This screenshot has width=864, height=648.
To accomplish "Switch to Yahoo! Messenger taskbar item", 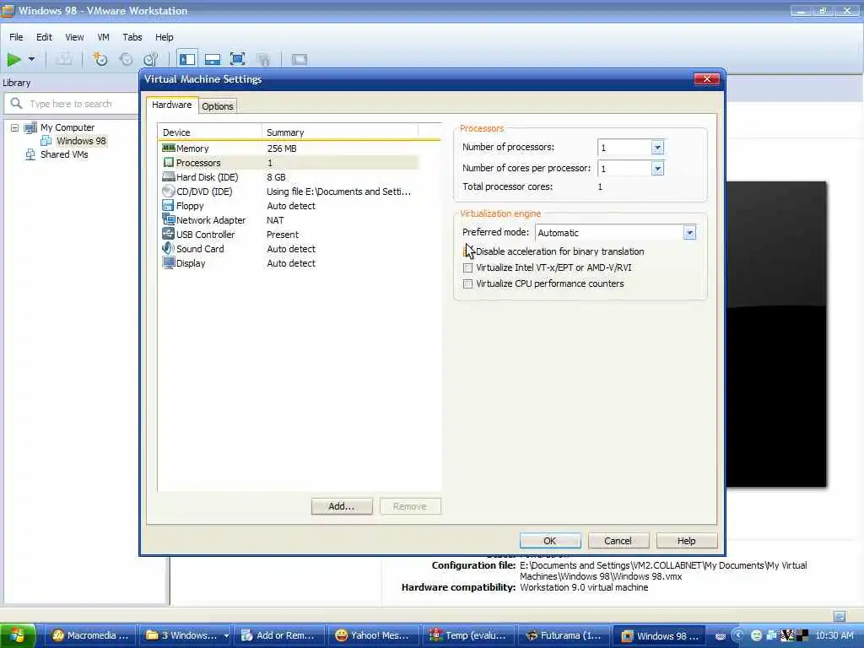I will [374, 635].
